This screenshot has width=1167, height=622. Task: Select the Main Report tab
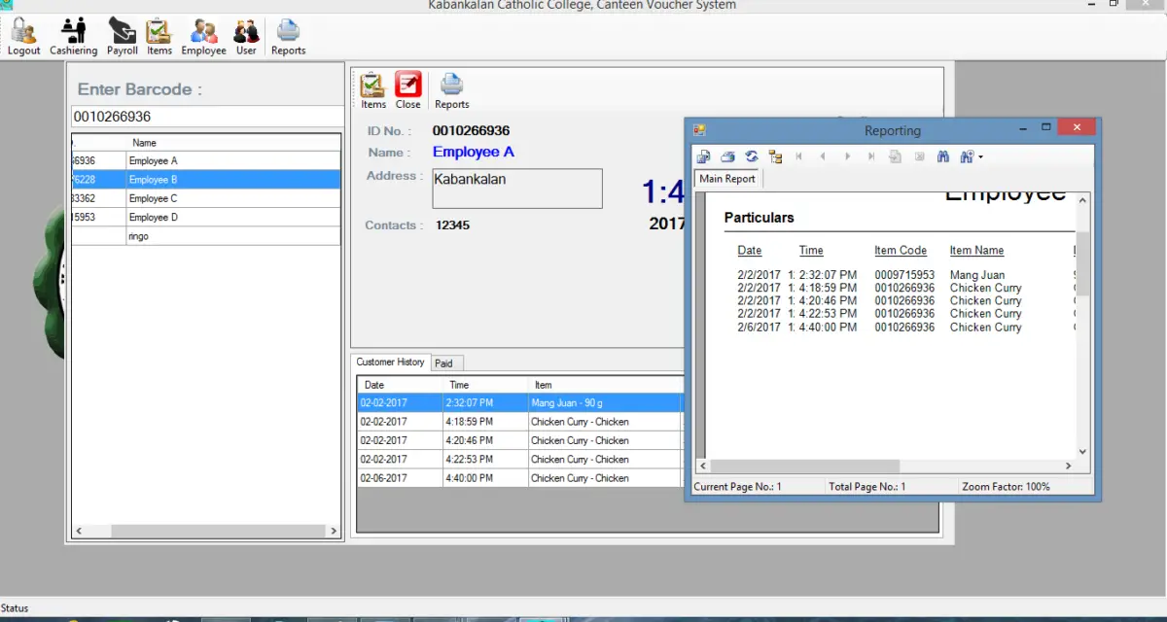coord(726,179)
